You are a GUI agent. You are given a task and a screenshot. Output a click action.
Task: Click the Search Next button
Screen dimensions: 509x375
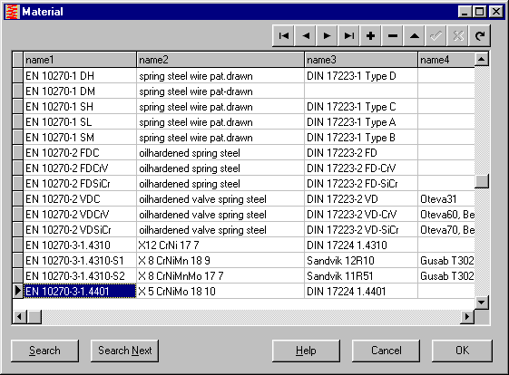124,351
